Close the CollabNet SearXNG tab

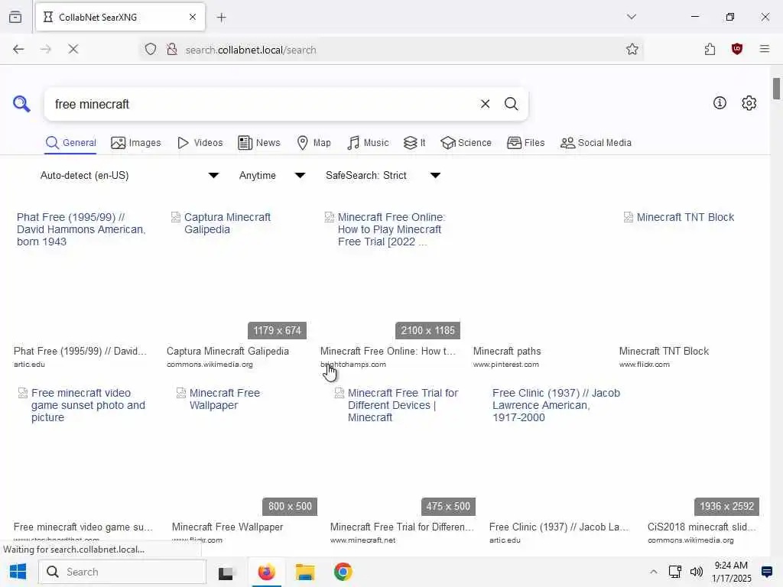[192, 17]
